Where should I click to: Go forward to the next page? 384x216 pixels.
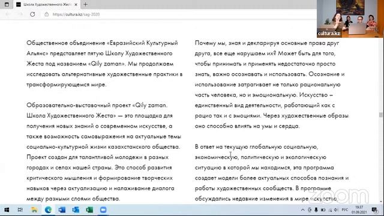pos(20,14)
